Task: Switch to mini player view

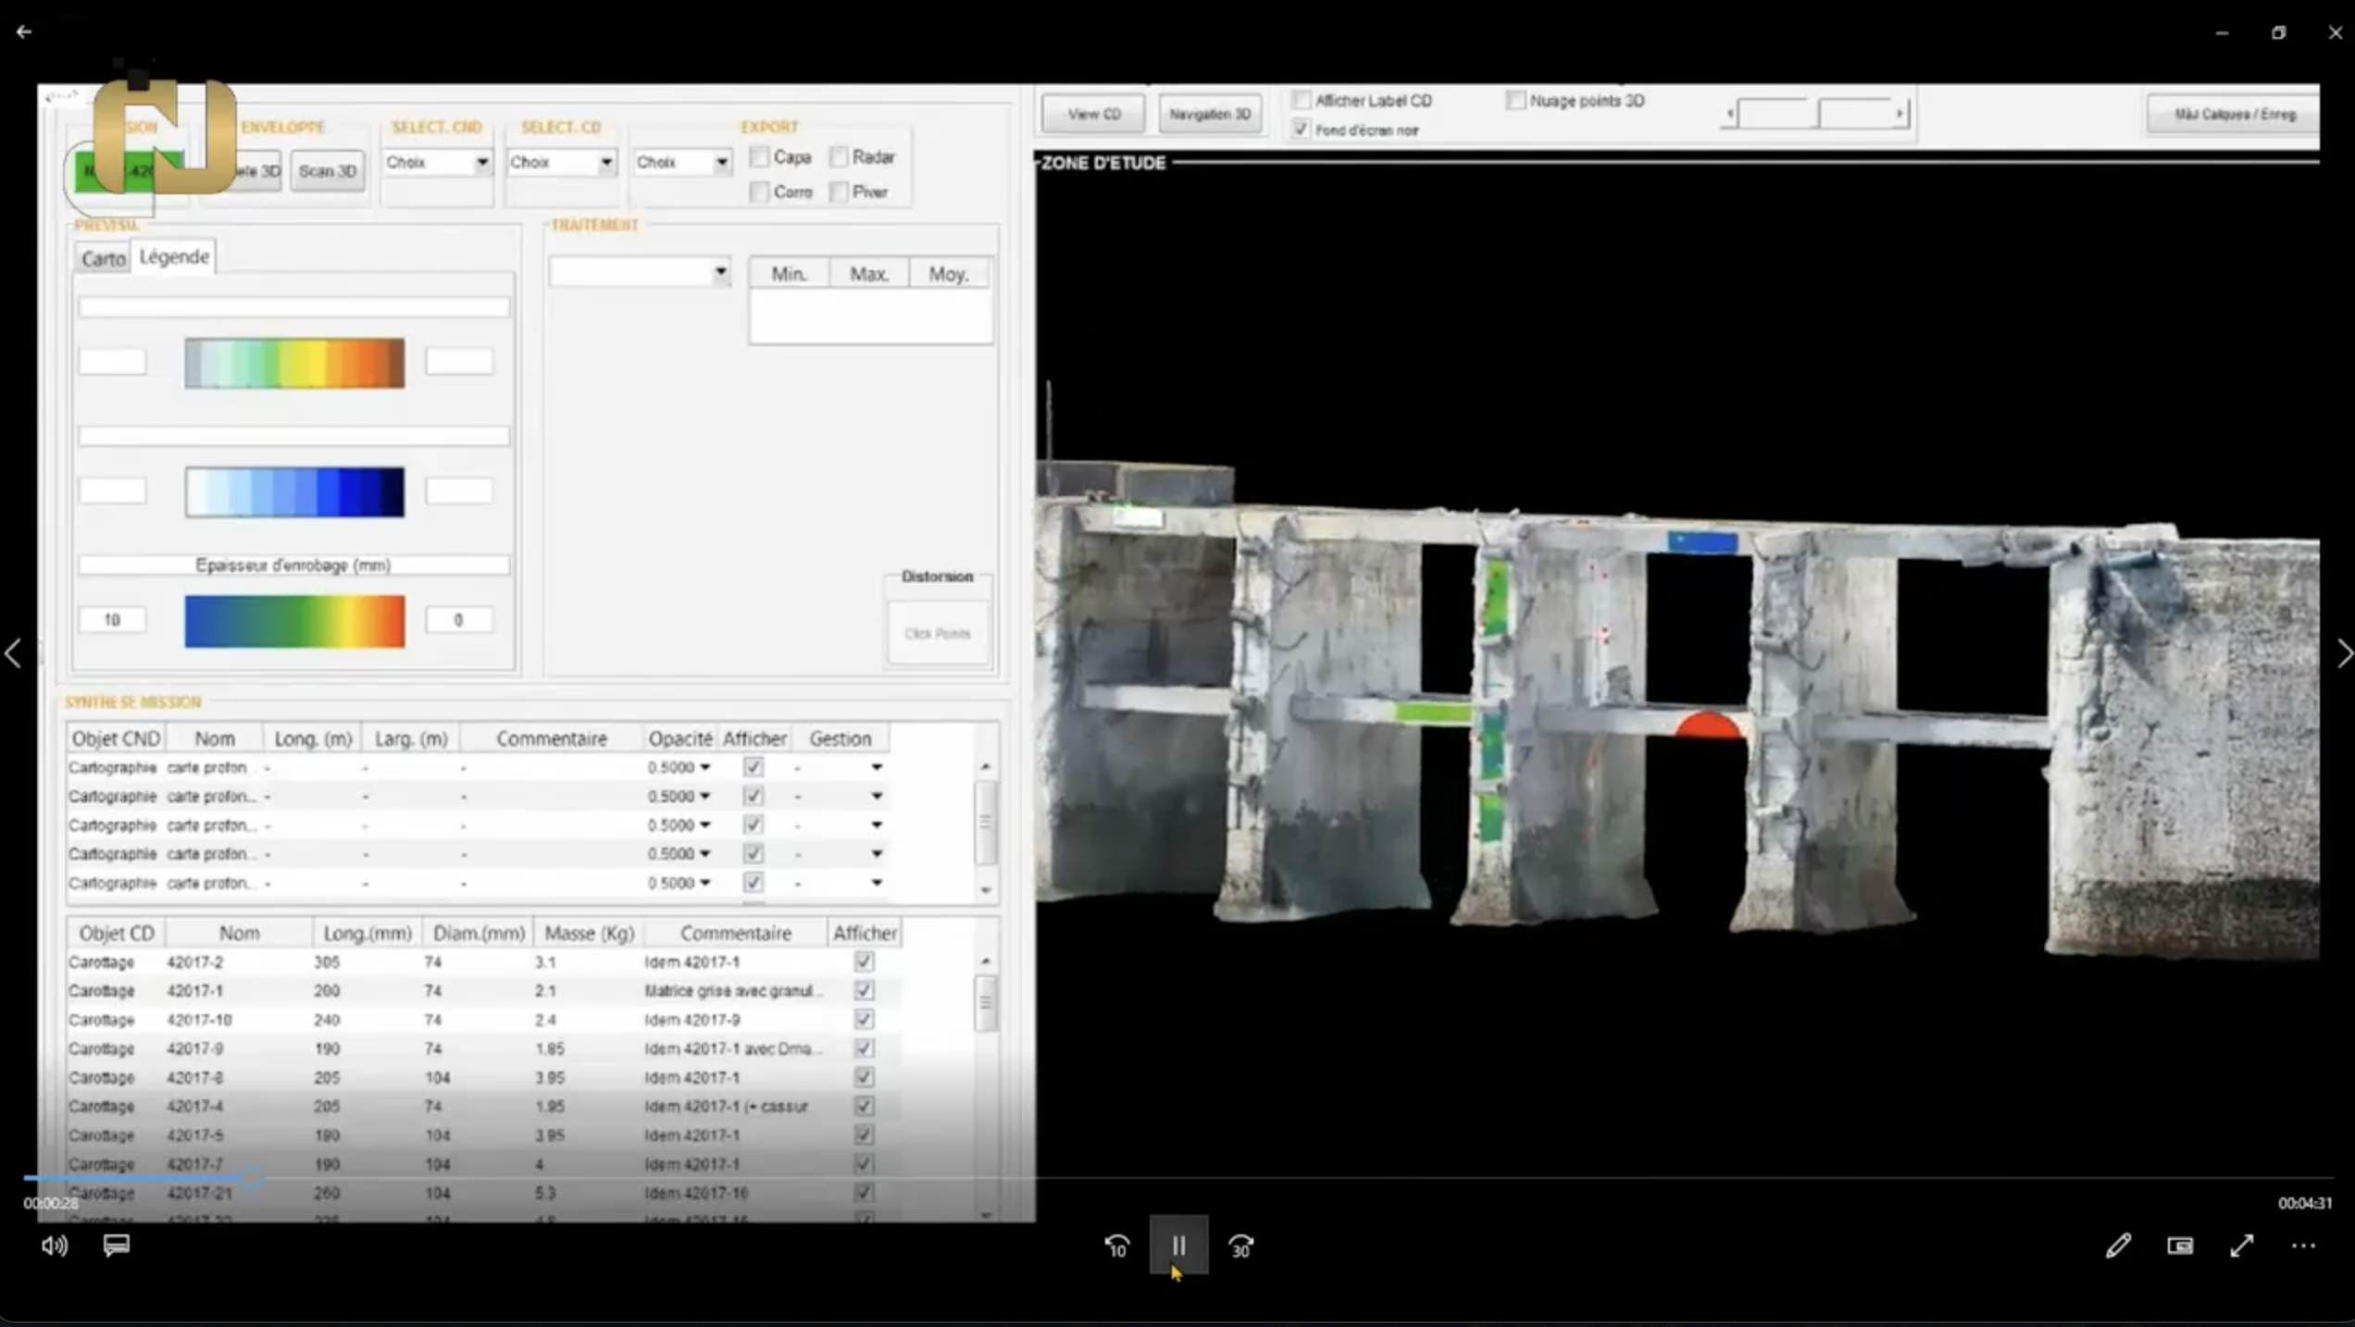Action: click(x=2180, y=1246)
